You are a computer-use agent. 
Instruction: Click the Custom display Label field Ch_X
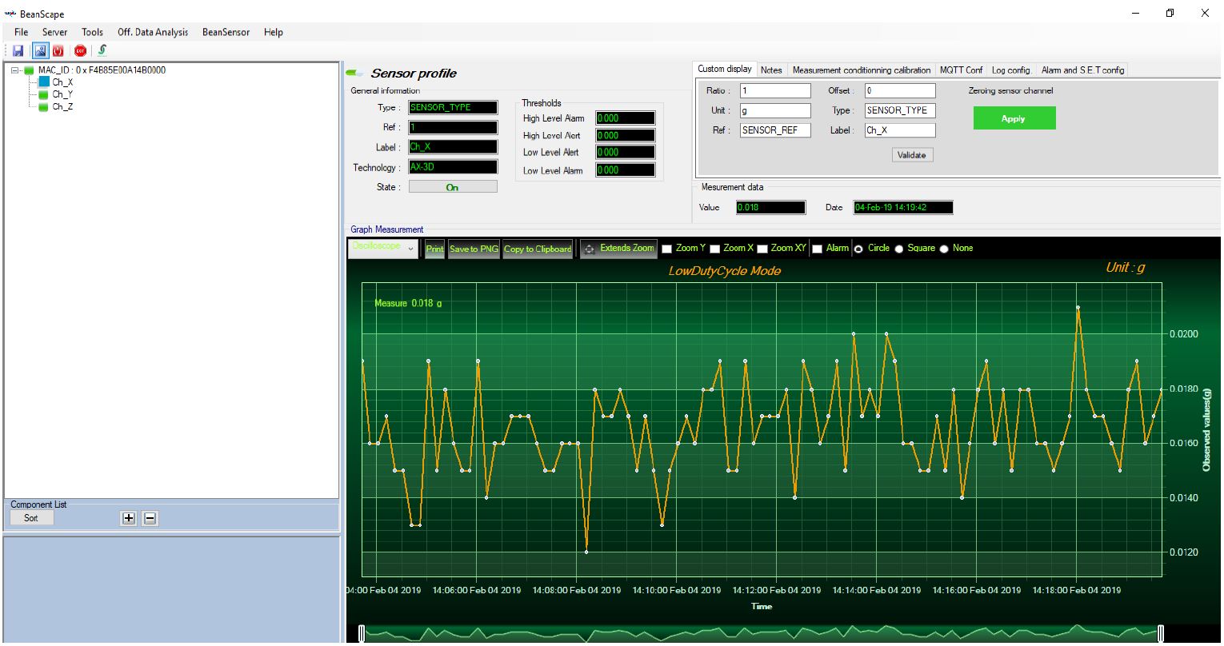(x=900, y=130)
